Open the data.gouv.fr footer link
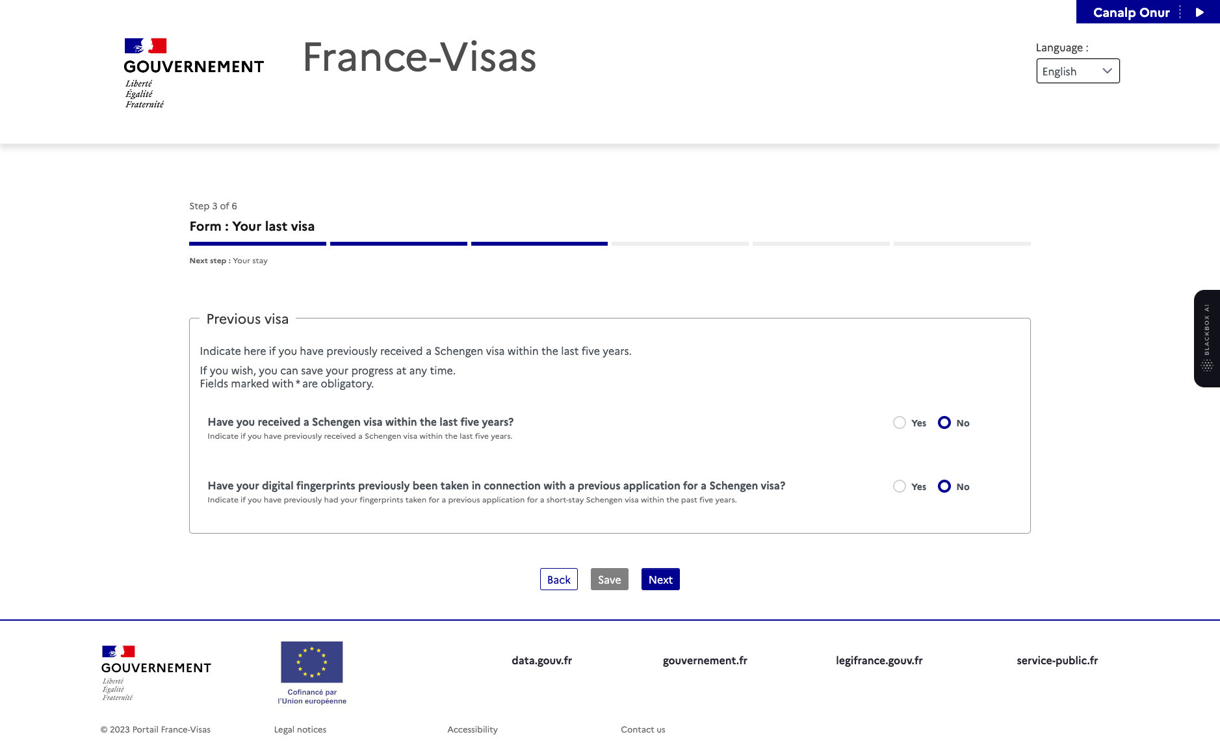The image size is (1220, 752). pos(541,660)
